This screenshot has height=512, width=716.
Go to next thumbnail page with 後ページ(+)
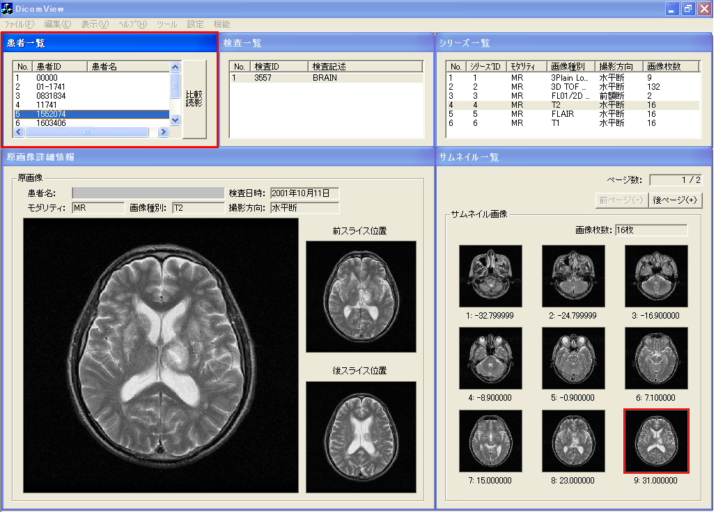[x=674, y=200]
